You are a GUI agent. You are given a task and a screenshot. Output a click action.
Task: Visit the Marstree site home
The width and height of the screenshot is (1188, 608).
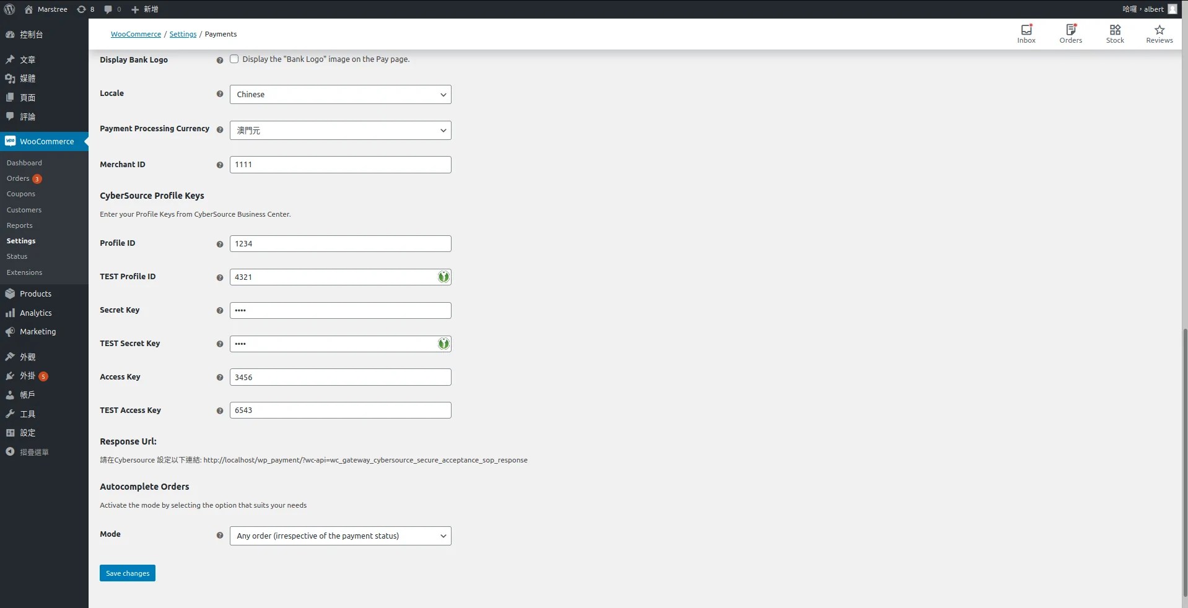[x=46, y=9]
